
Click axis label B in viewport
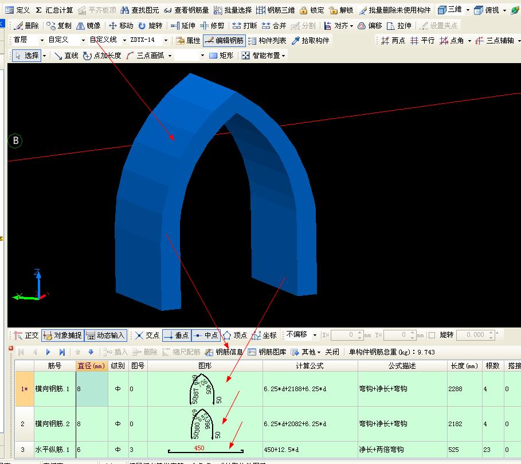click(x=15, y=141)
